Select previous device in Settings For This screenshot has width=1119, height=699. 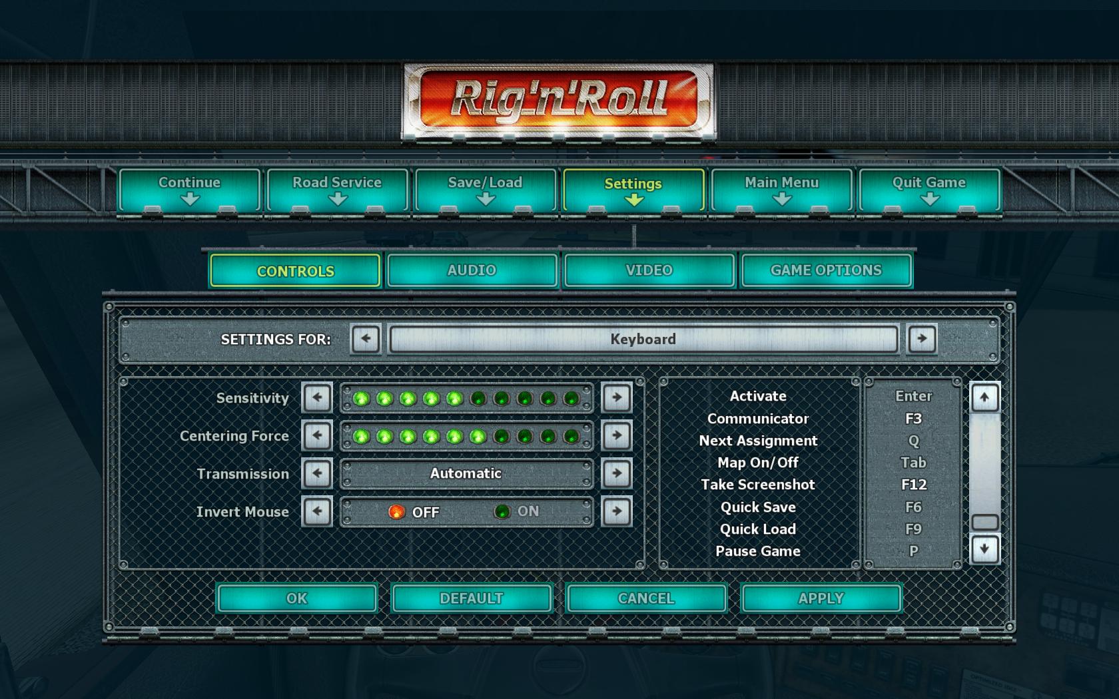click(366, 339)
